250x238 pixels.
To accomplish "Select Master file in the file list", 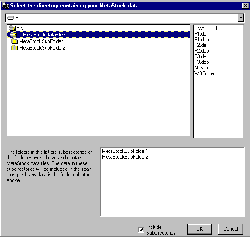I will (201, 68).
